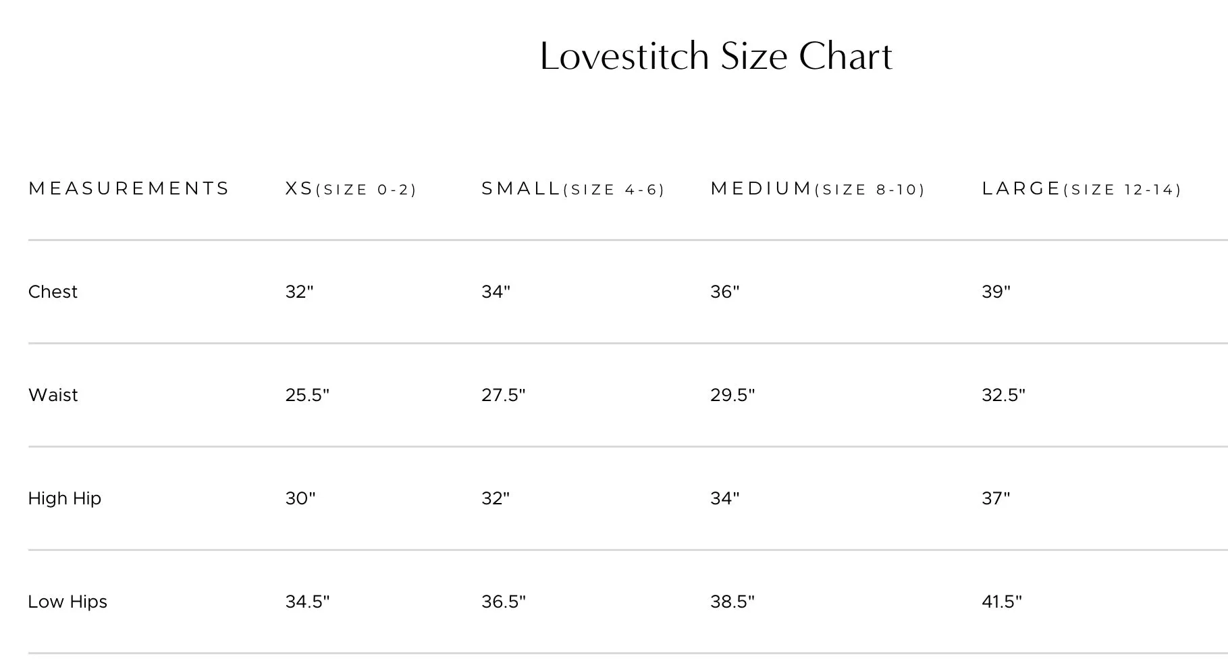
Task: Click the XS (Size 0-2) column header
Action: pos(351,189)
